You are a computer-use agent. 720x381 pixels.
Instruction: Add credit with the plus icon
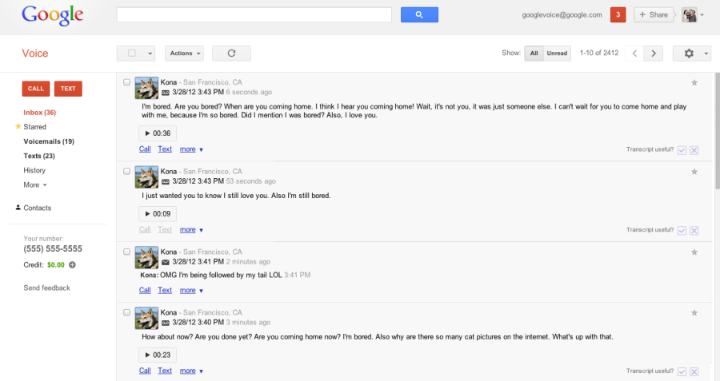(72, 264)
